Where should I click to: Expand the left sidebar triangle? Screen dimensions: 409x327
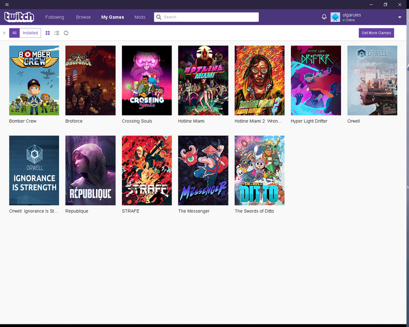4,33
